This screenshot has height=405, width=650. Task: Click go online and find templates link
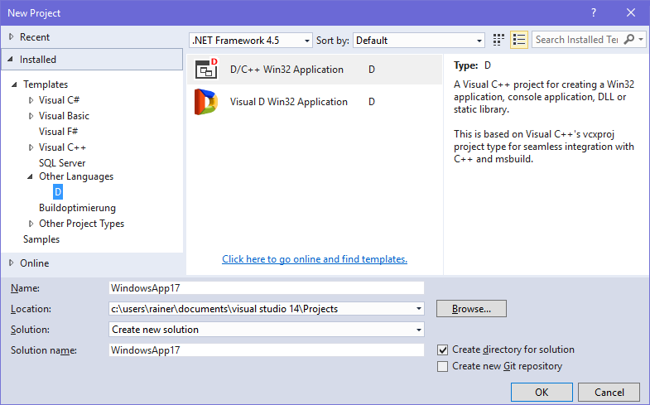[315, 259]
